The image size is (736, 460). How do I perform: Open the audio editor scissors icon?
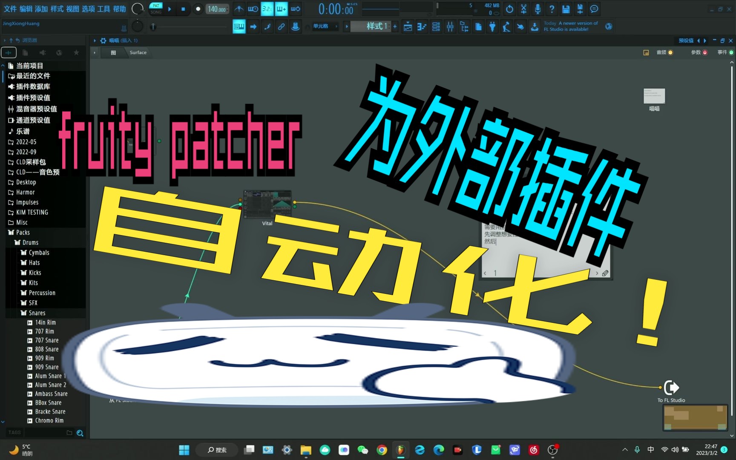(523, 9)
